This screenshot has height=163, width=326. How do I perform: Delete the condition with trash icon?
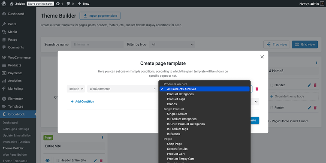257,89
